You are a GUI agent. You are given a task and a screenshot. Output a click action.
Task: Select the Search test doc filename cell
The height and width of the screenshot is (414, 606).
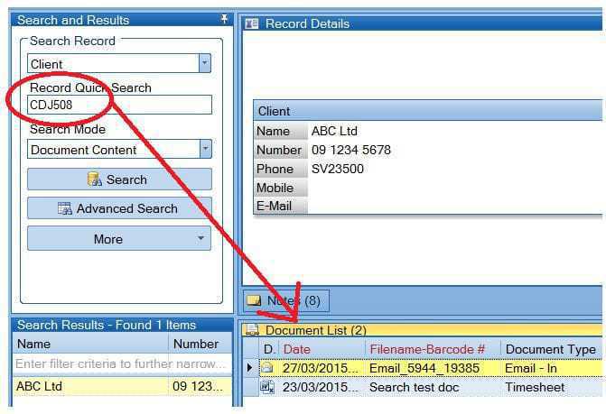tap(433, 387)
